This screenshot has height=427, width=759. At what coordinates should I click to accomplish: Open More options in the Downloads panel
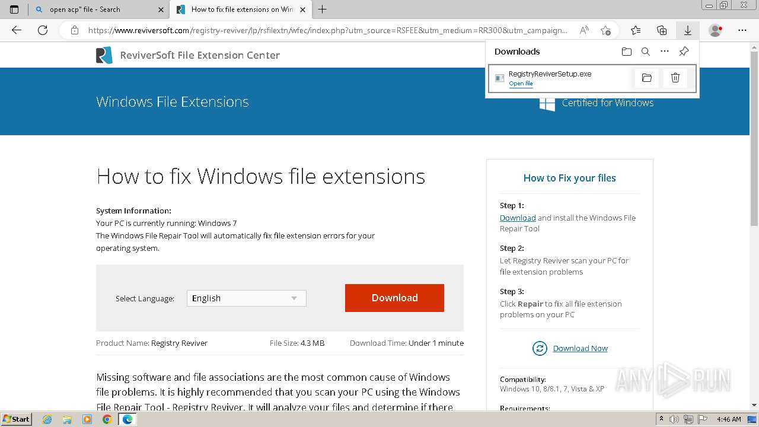point(665,52)
